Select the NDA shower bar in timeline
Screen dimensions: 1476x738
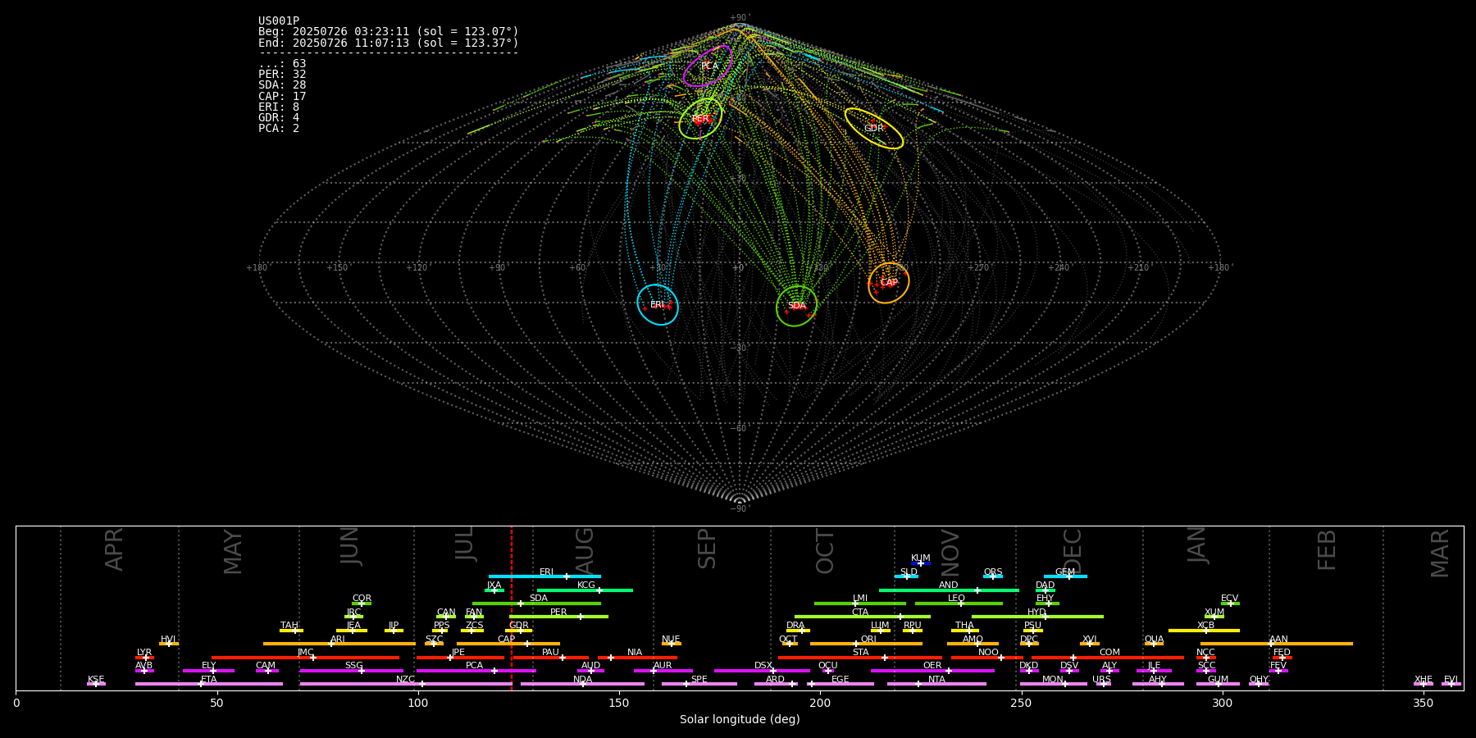[582, 684]
